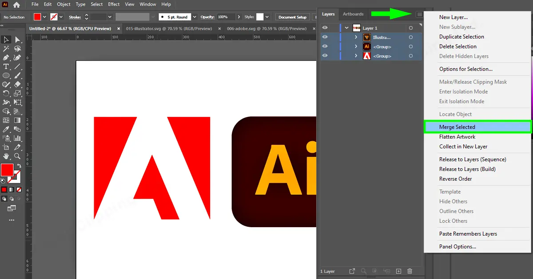
Task: Open the stroke weight dropdown
Action: 110,17
